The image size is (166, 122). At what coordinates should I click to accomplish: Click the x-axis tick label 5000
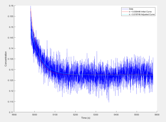[34, 115]
